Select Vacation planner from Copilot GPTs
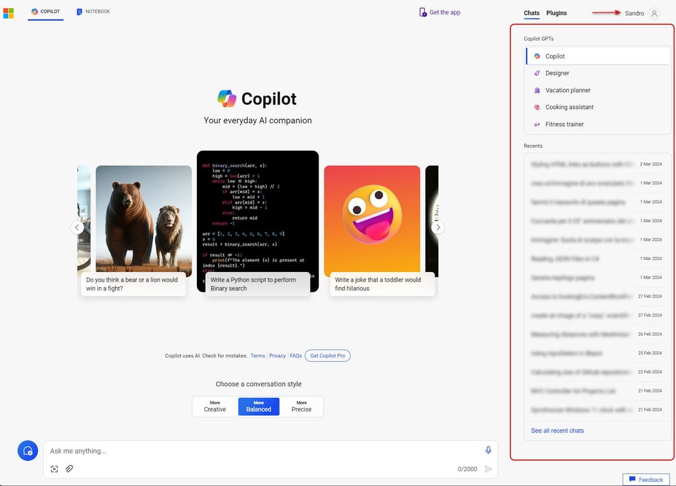Image resolution: width=676 pixels, height=486 pixels. (x=598, y=90)
